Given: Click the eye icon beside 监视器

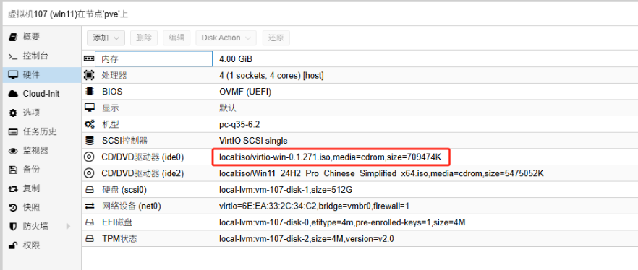Looking at the screenshot, I should point(13,151).
